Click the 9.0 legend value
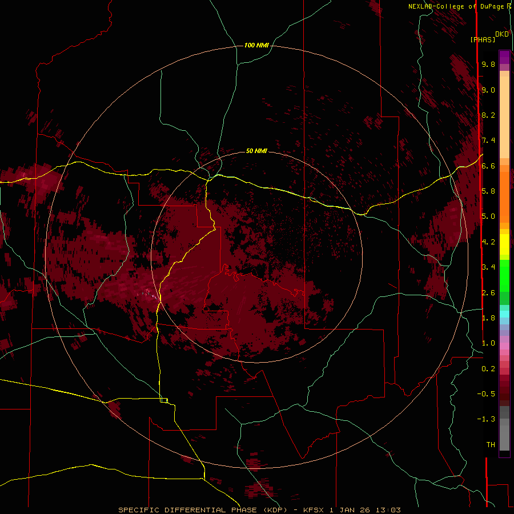The image size is (514, 514). point(488,90)
